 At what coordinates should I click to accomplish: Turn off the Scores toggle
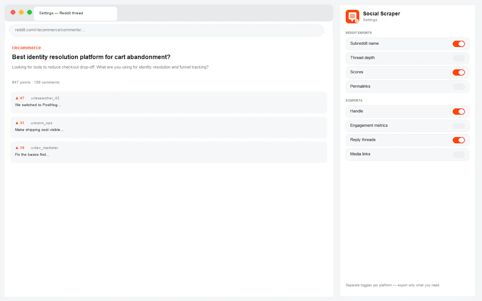coord(459,73)
